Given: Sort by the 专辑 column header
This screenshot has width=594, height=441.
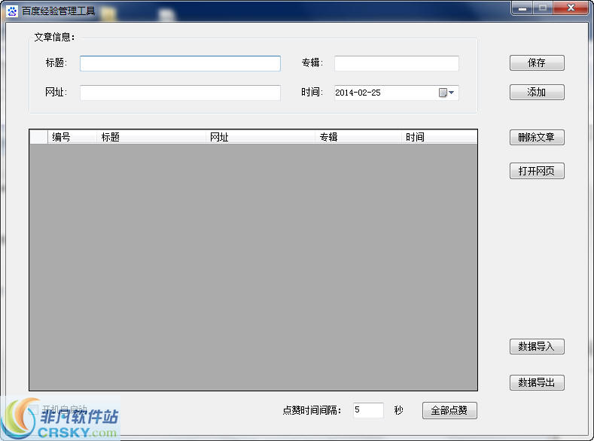Looking at the screenshot, I should (358, 137).
